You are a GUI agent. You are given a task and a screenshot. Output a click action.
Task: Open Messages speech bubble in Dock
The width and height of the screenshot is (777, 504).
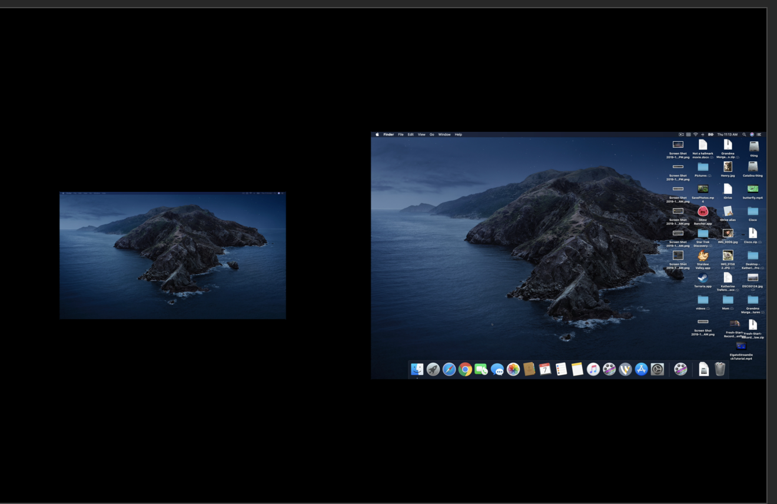pyautogui.click(x=497, y=369)
